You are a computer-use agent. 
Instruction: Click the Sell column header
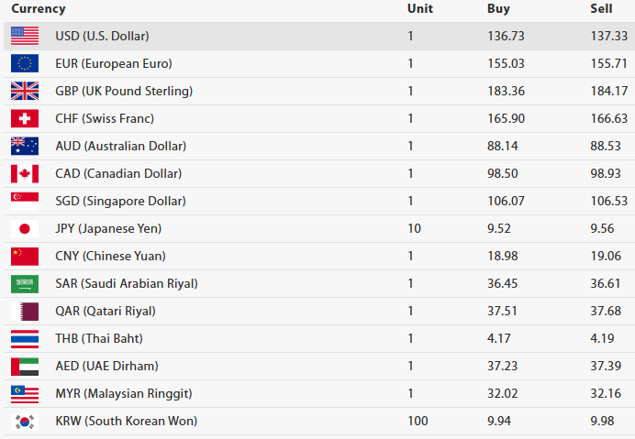tap(601, 8)
